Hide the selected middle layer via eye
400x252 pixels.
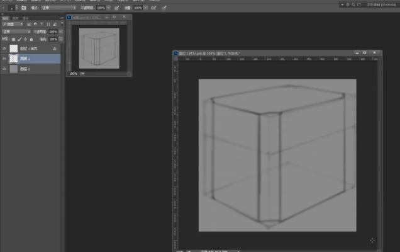[4, 59]
